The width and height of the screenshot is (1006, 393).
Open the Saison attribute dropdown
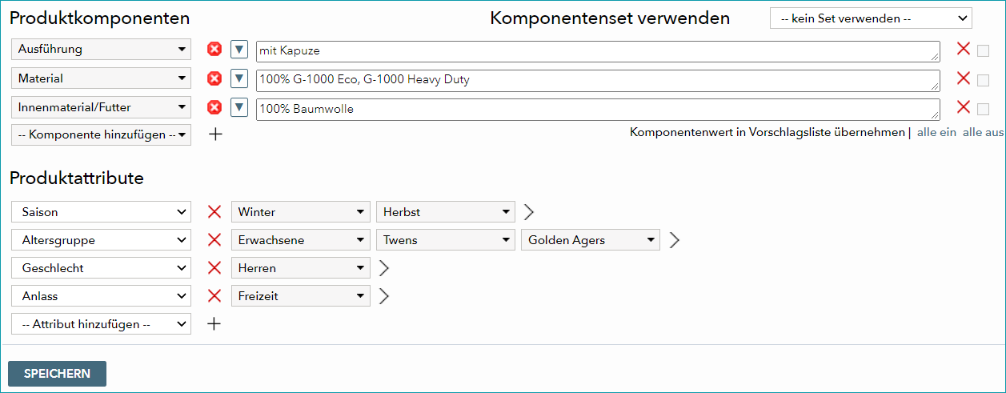point(101,212)
